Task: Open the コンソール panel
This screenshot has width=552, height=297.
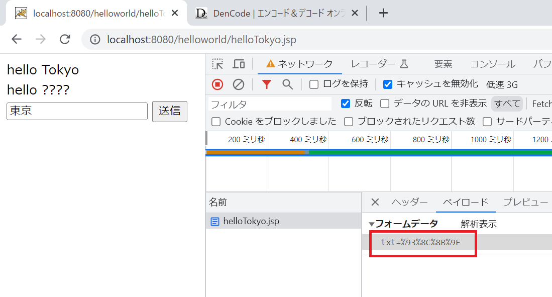Action: click(x=492, y=64)
